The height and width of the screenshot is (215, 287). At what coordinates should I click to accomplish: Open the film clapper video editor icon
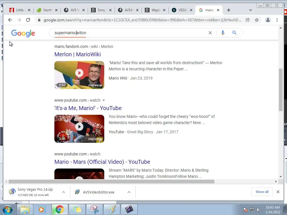(x=129, y=209)
